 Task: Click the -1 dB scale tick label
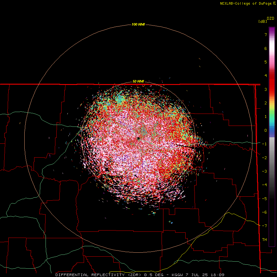tap(264, 144)
